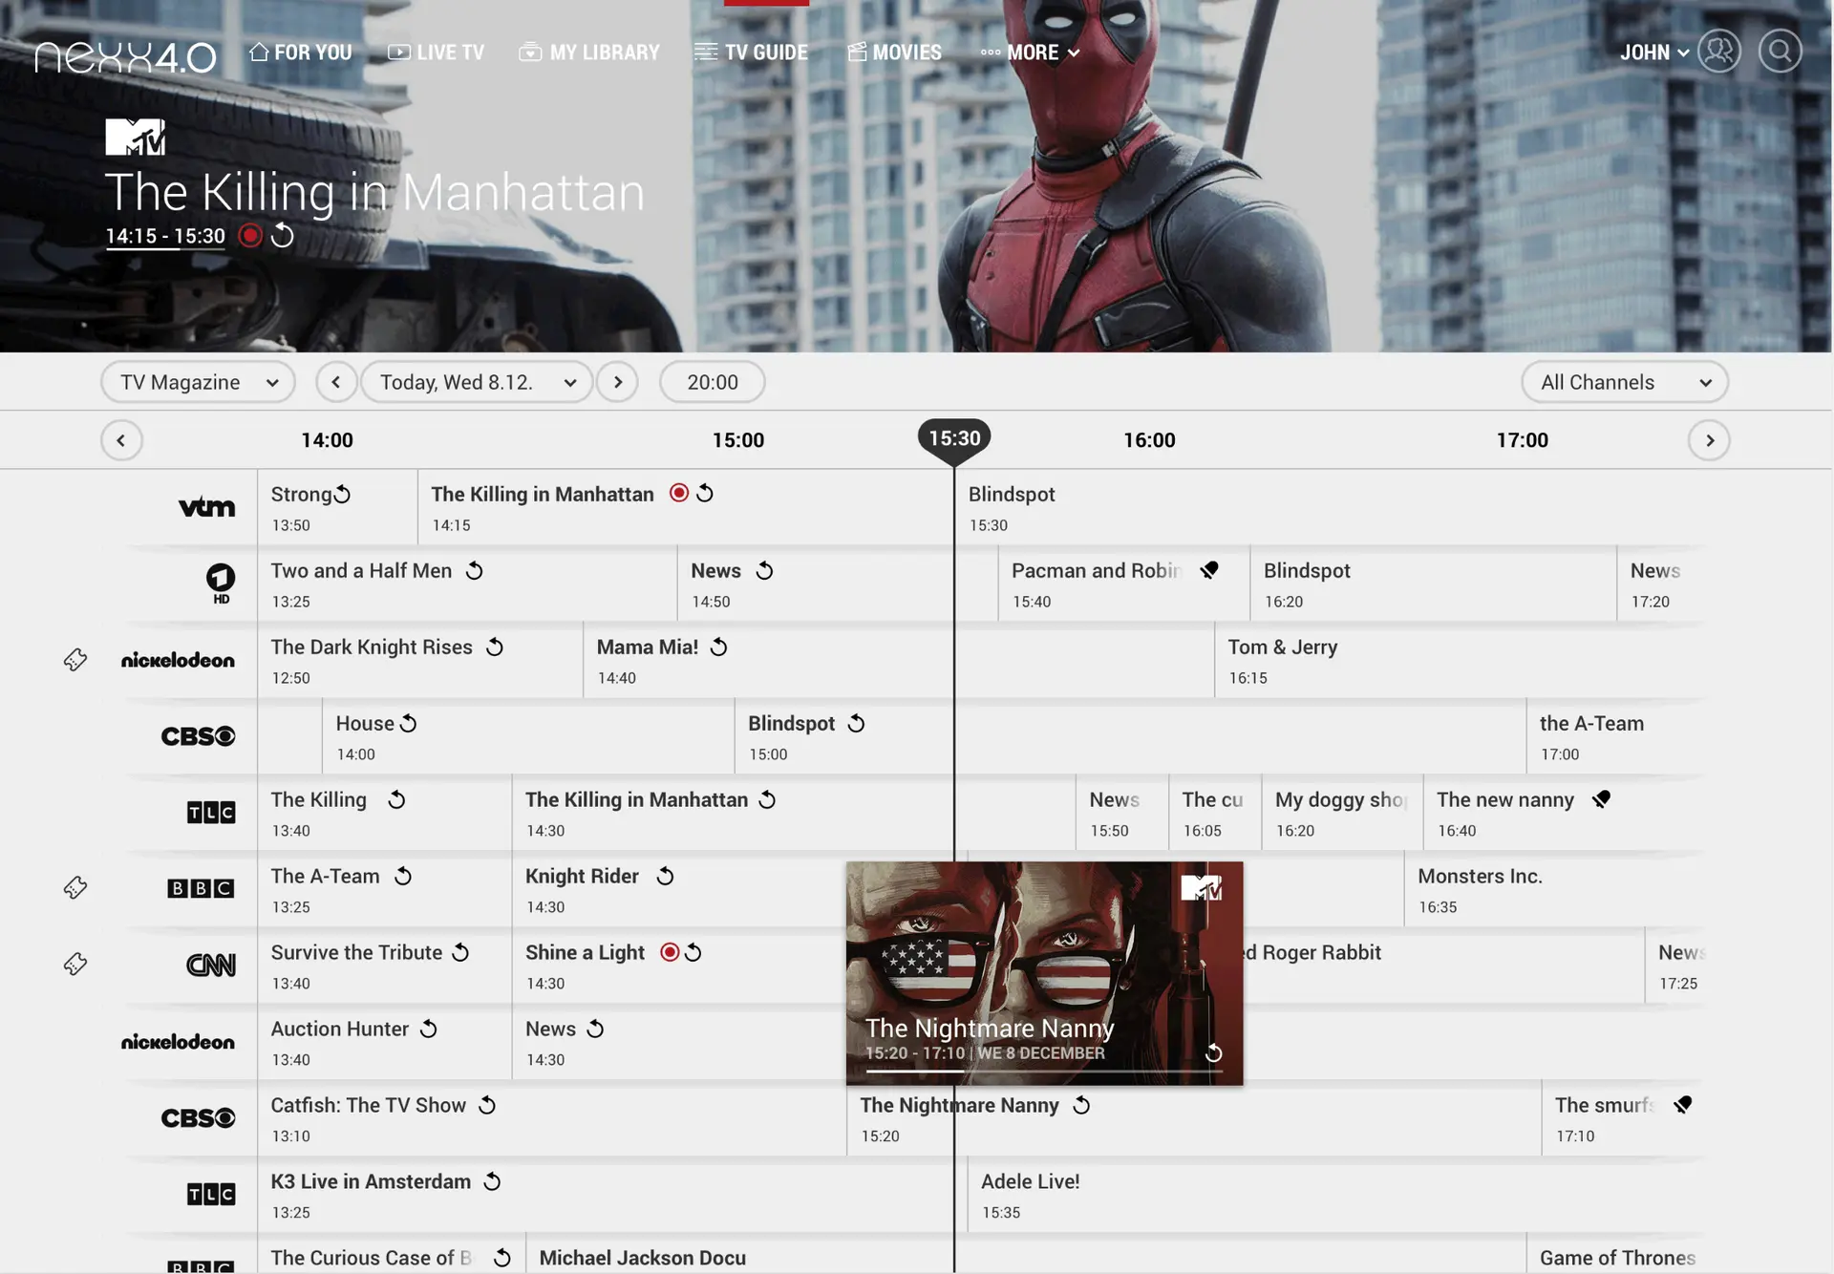
Task: Open the MY LIBRARY tab
Action: click(x=589, y=53)
